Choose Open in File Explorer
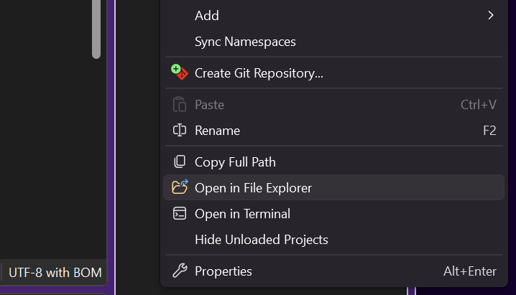 pos(253,188)
